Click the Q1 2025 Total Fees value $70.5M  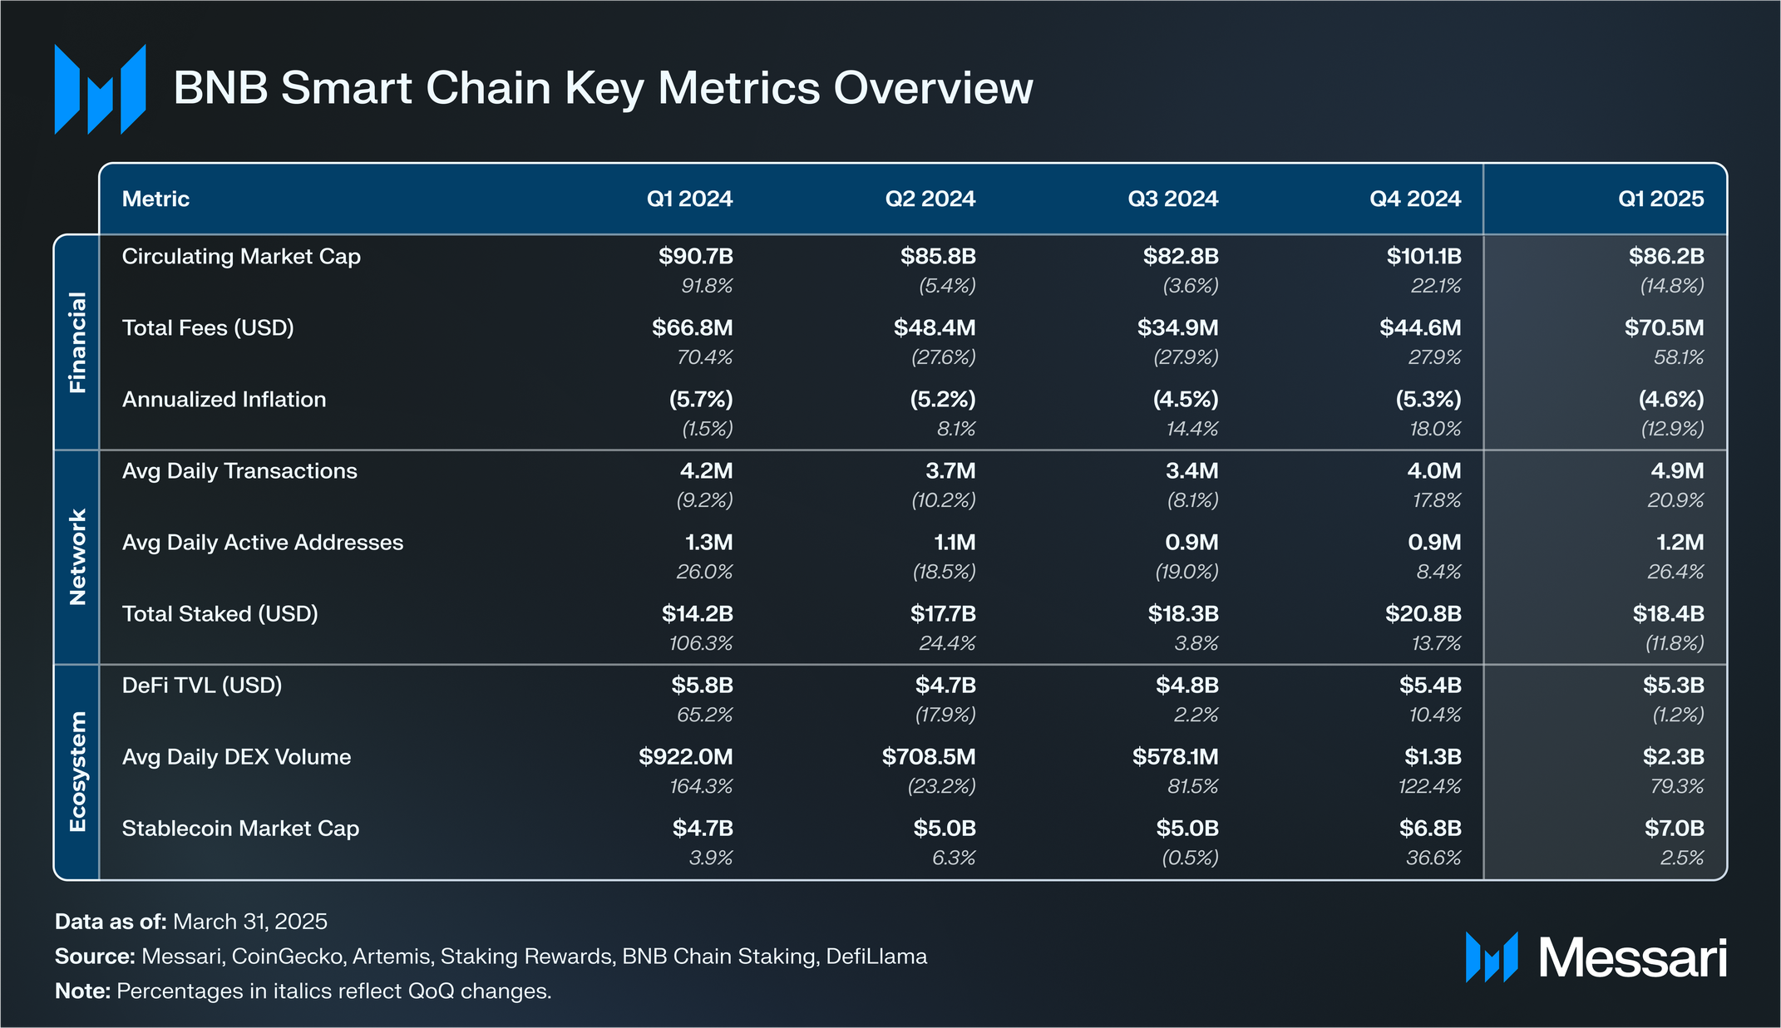click(1664, 327)
